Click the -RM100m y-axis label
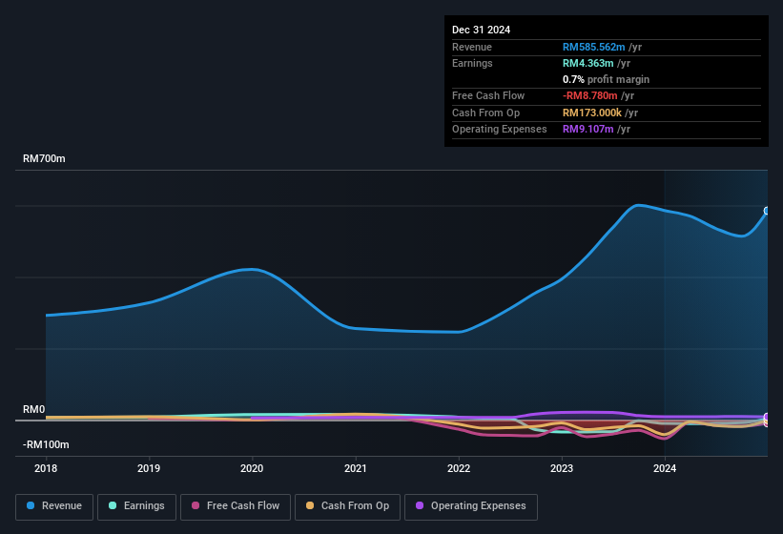Viewport: 783px width, 534px height. click(x=46, y=444)
